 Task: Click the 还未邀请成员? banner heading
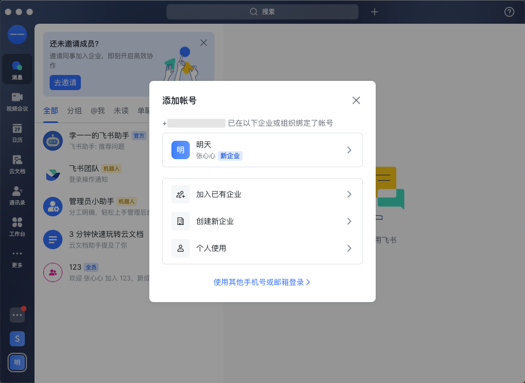[x=74, y=44]
